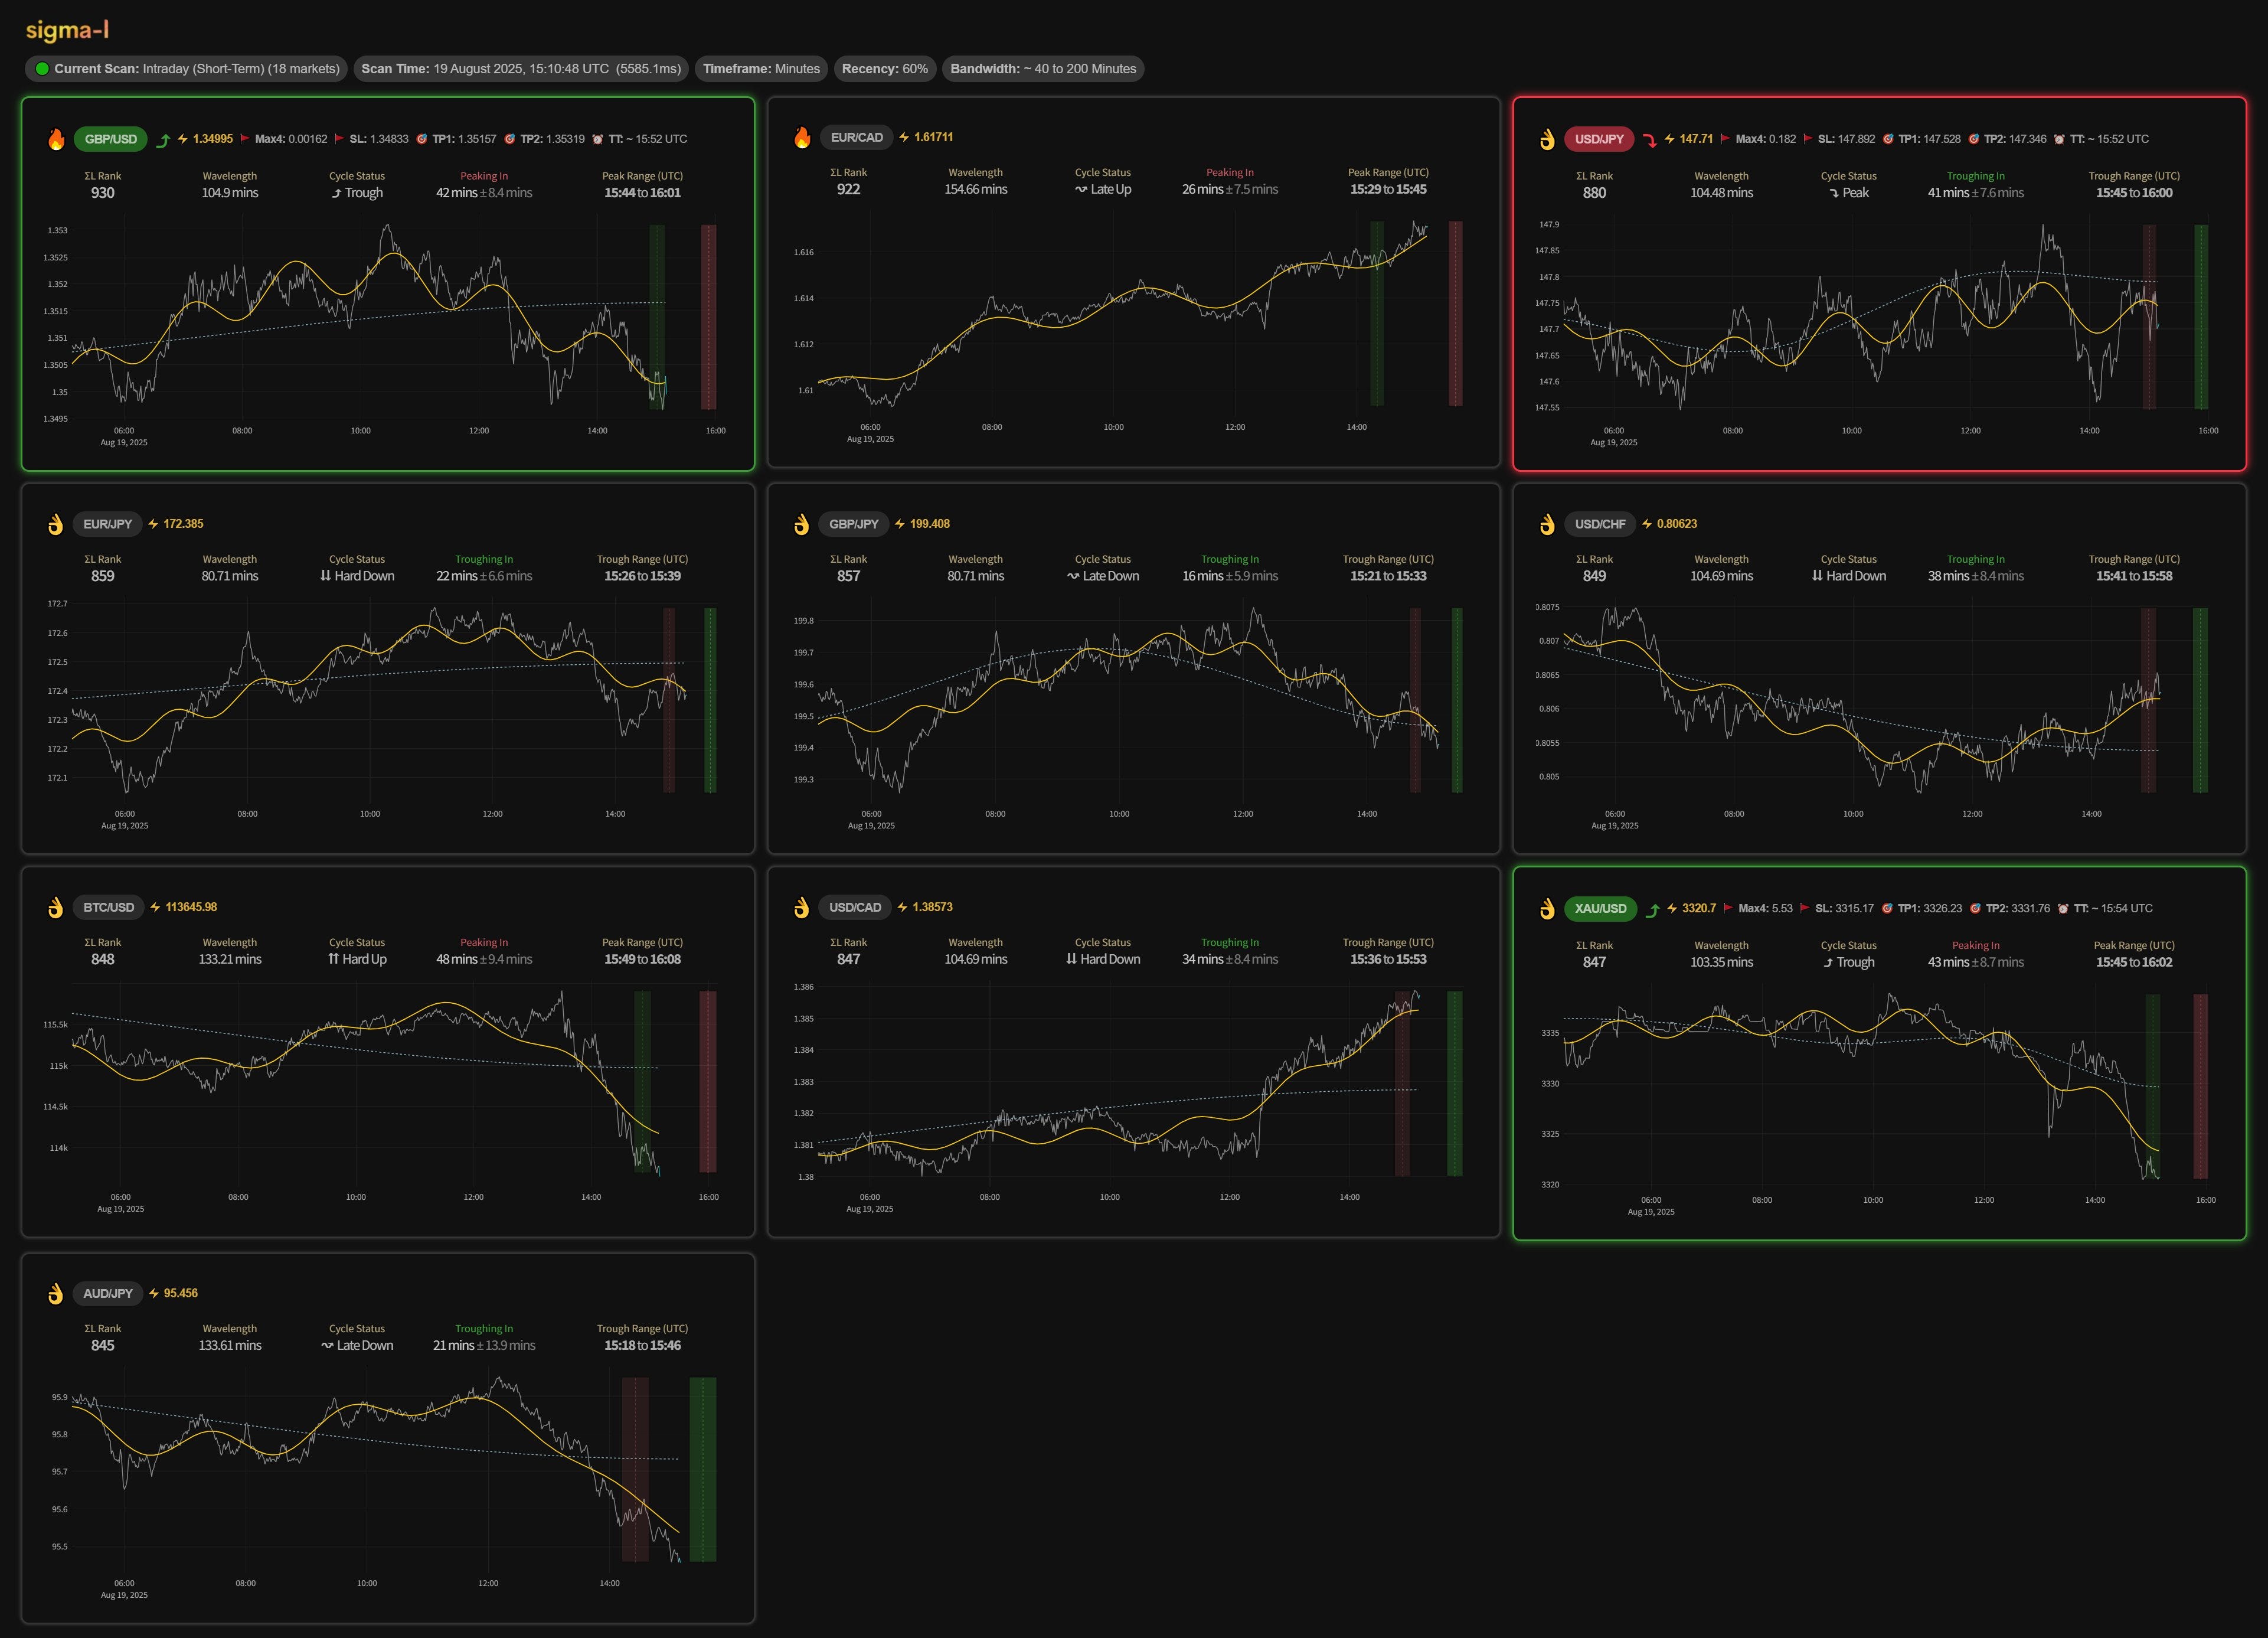Click the sigma-l logo

click(67, 30)
